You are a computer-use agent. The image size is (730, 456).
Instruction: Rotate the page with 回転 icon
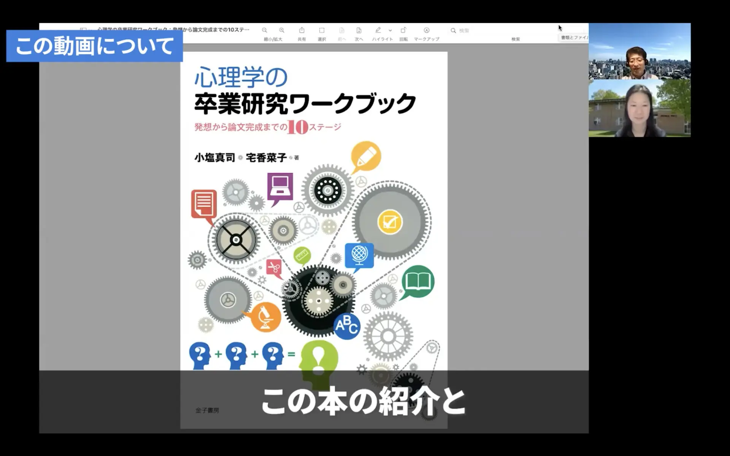(x=403, y=30)
